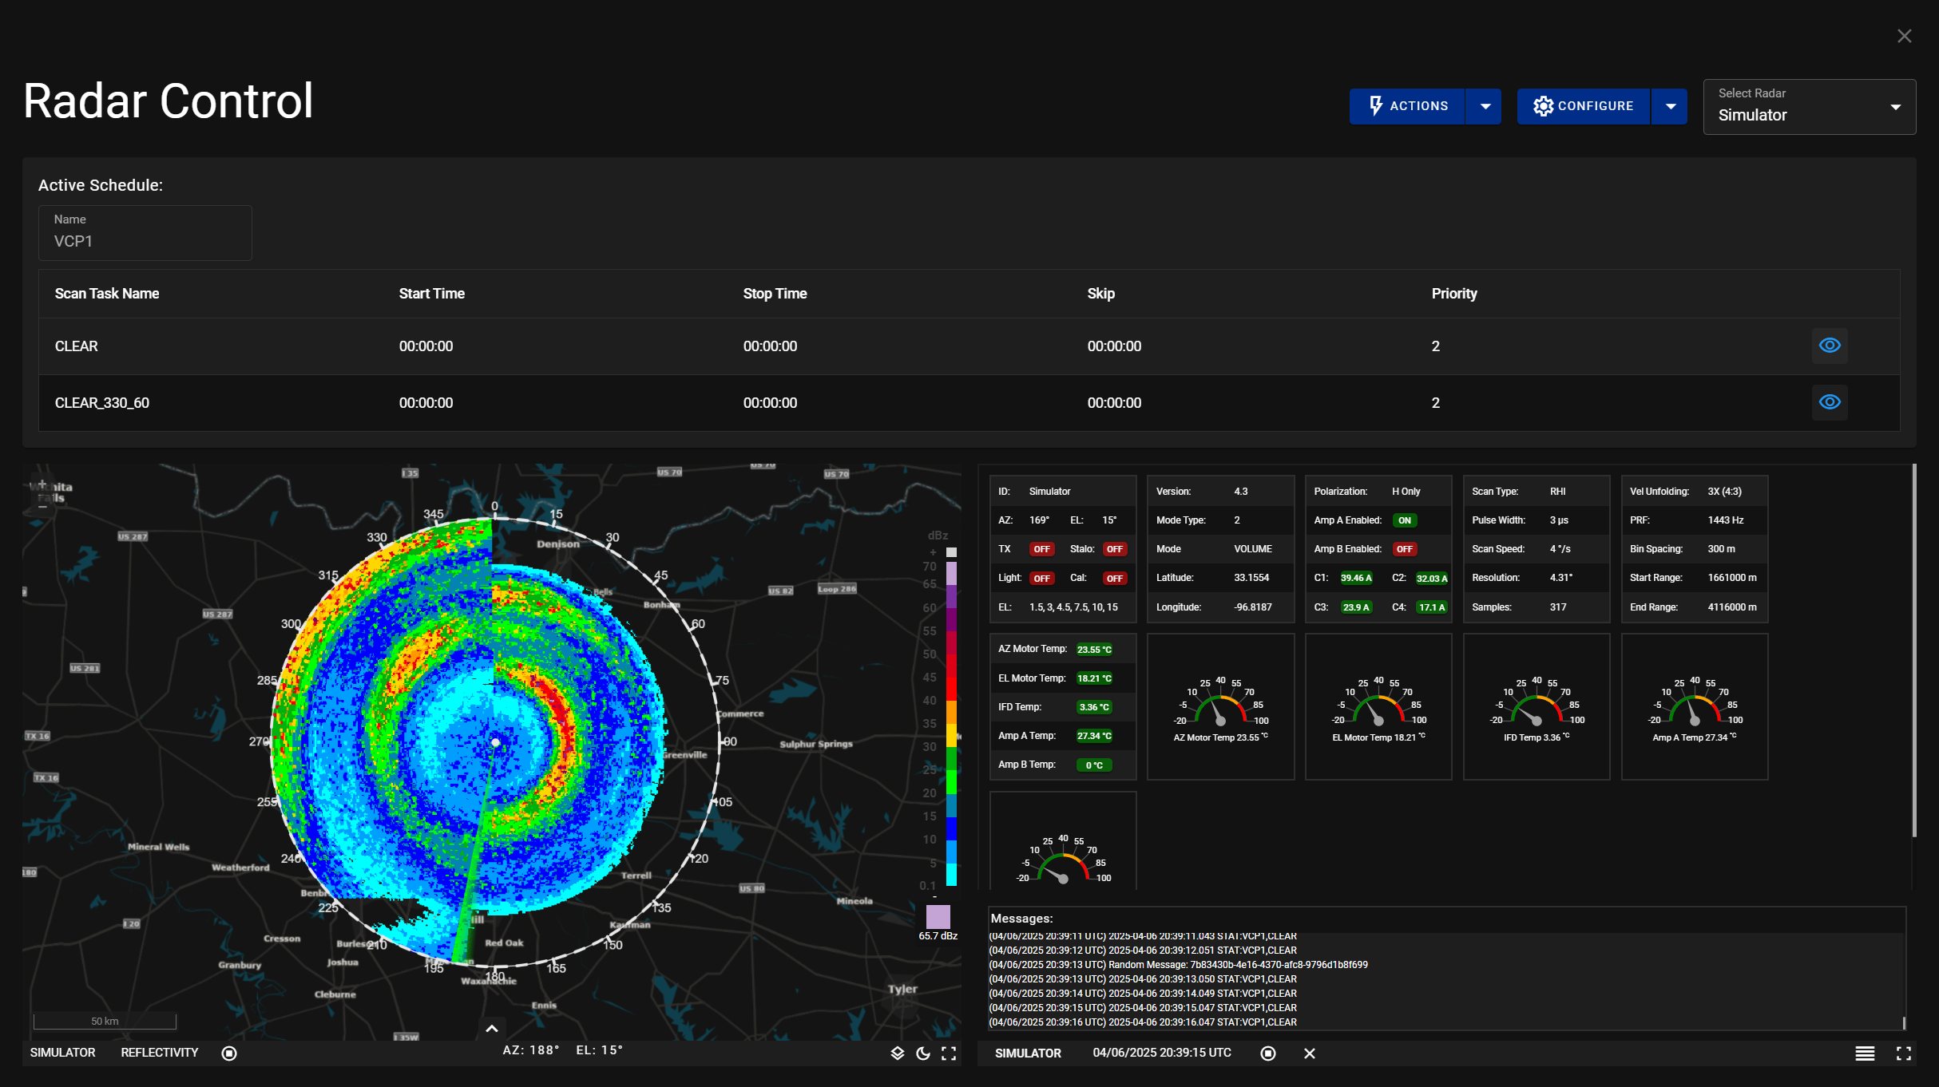
Task: Click the Vel Unfolding 3X (4:3) value
Action: (1725, 492)
